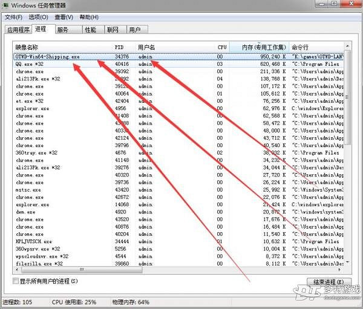Click the 进程数: 105 status entry
Image resolution: width=363 pixels, height=309 pixels.
[x=17, y=302]
